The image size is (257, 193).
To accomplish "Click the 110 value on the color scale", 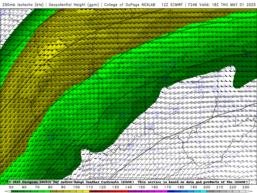I will (90, 187).
